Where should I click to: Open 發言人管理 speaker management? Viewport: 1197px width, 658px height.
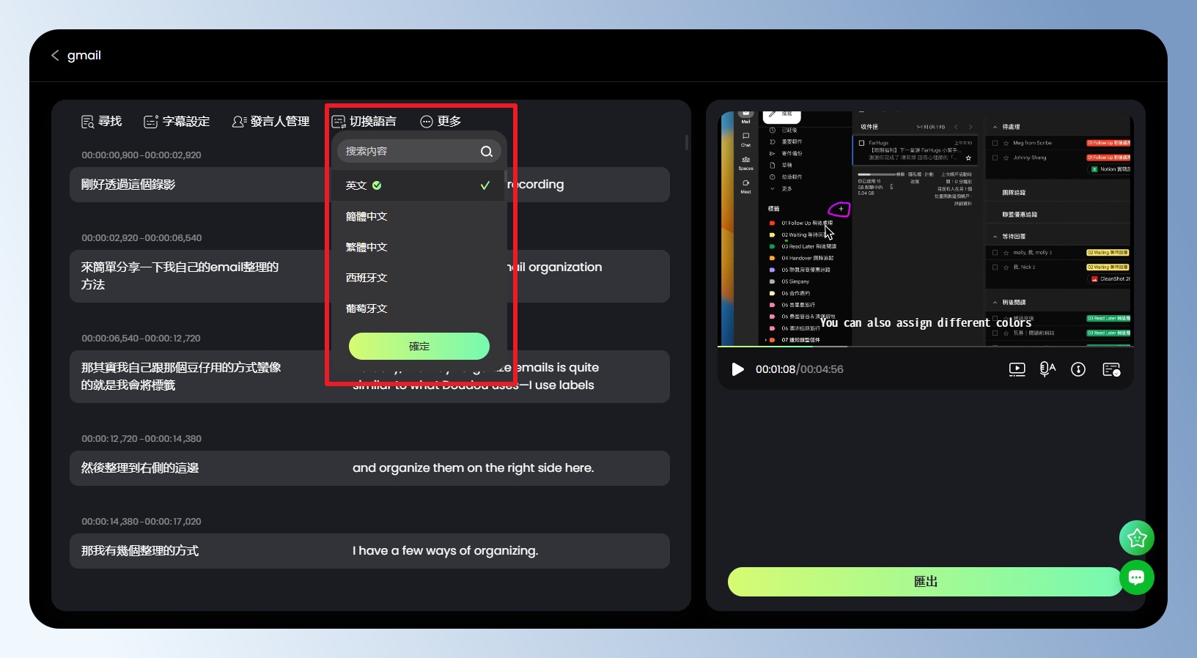point(270,122)
